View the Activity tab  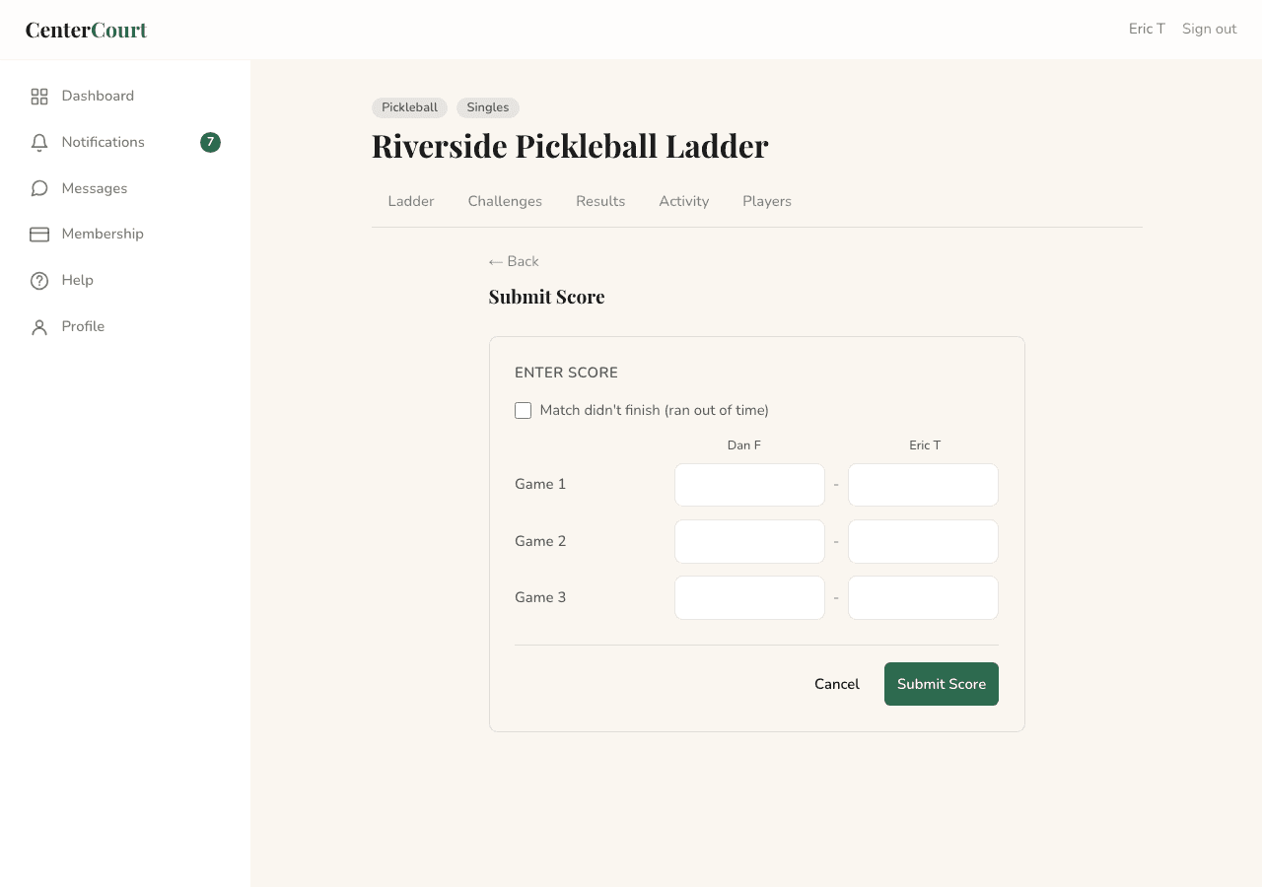tap(684, 201)
